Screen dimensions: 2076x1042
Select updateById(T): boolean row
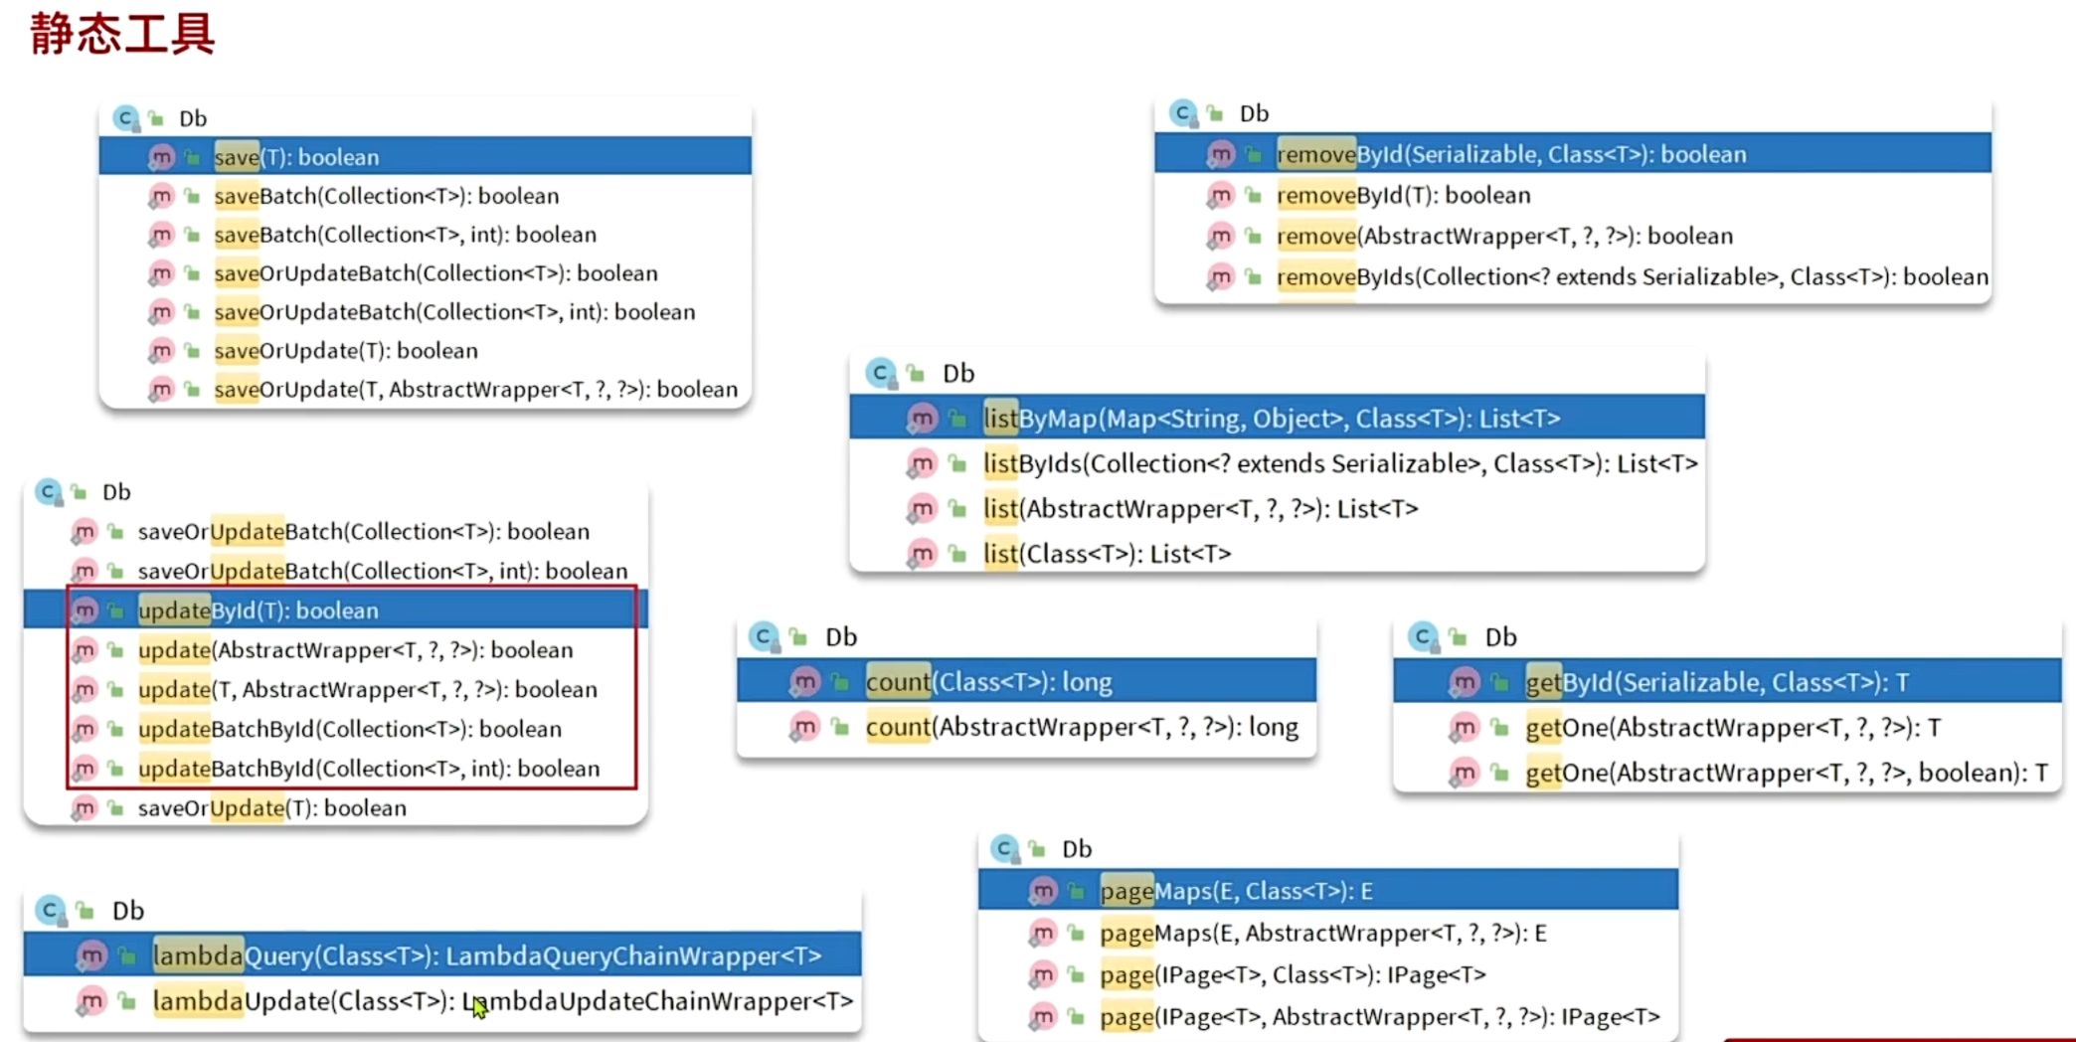point(336,610)
